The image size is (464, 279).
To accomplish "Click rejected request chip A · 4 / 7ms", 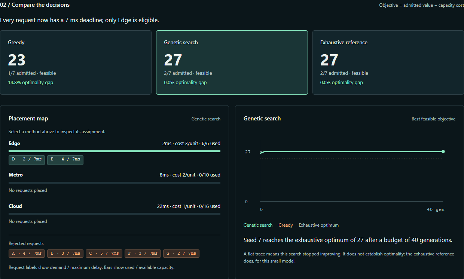I will click(27, 254).
